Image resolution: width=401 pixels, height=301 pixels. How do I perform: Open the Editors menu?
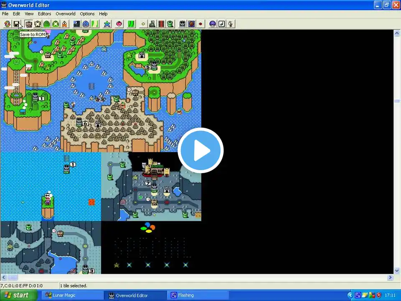[45, 14]
